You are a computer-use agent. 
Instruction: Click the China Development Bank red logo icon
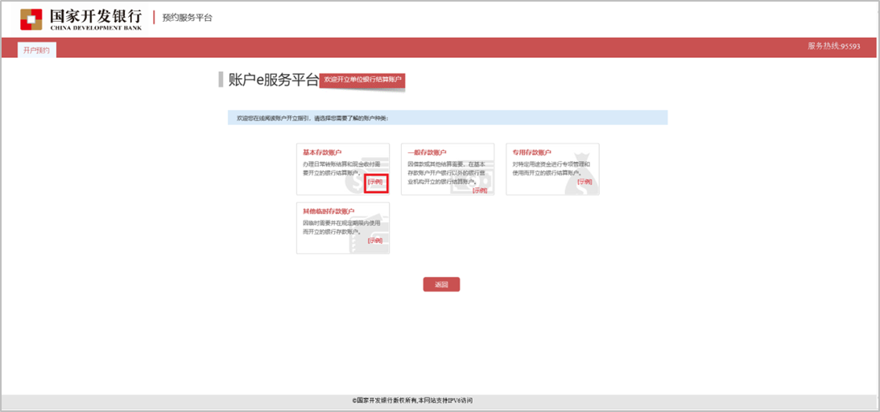(31, 18)
